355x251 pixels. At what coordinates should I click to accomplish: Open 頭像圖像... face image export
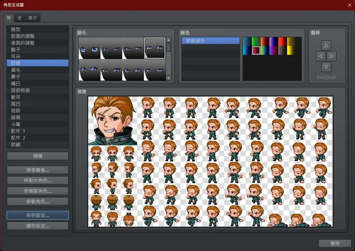point(37,170)
